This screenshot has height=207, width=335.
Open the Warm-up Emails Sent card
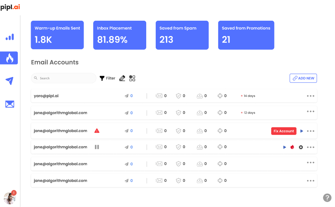57,35
